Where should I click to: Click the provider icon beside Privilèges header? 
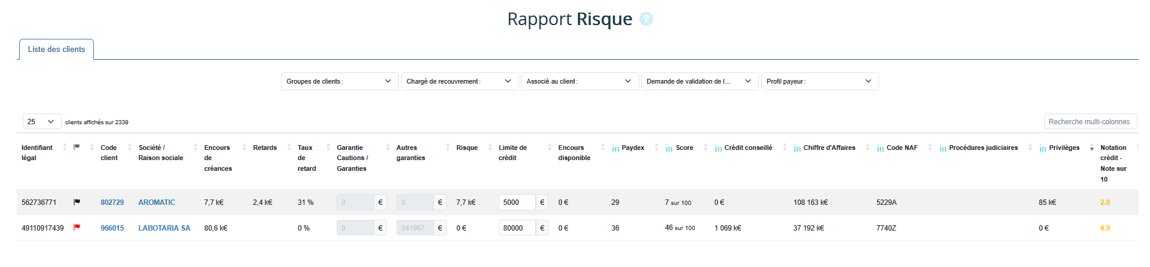coord(1043,148)
